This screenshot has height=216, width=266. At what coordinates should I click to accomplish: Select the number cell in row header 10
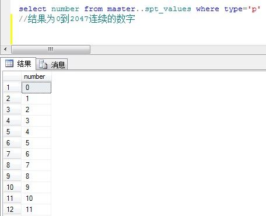pos(36,187)
